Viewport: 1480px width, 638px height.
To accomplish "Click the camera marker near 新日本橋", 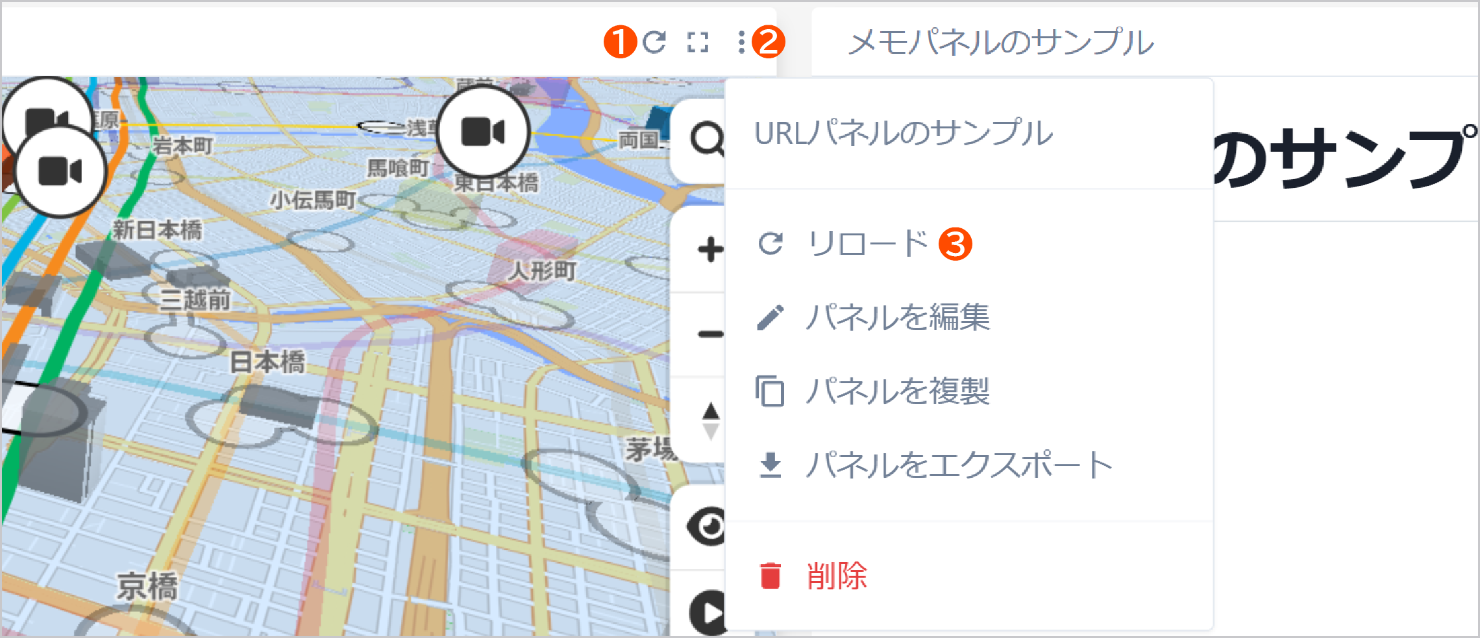I will pos(60,171).
